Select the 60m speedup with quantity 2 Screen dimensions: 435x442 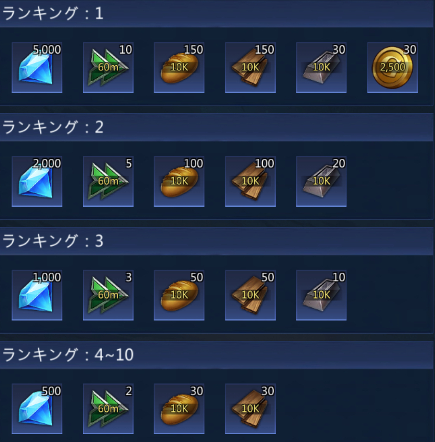[108, 409]
